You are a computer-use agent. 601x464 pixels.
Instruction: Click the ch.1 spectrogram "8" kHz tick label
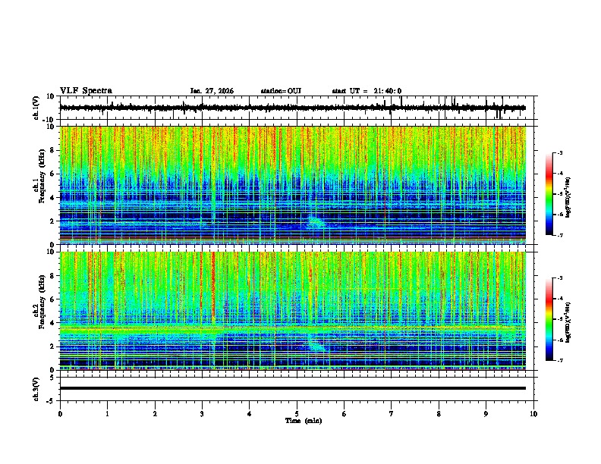point(53,150)
